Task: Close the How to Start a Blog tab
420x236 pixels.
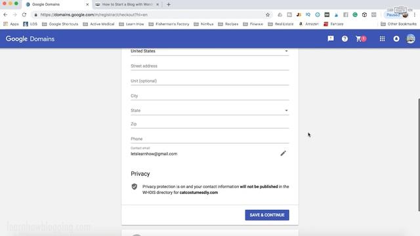Action: tap(157, 5)
